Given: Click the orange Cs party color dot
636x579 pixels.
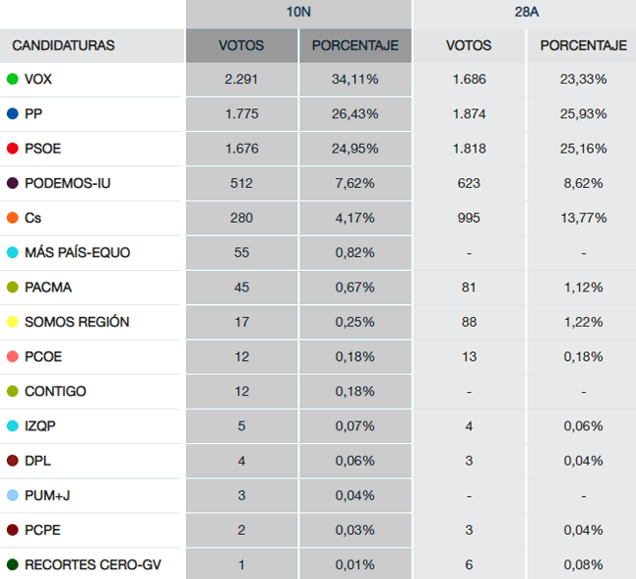Looking at the screenshot, I should pos(13,218).
